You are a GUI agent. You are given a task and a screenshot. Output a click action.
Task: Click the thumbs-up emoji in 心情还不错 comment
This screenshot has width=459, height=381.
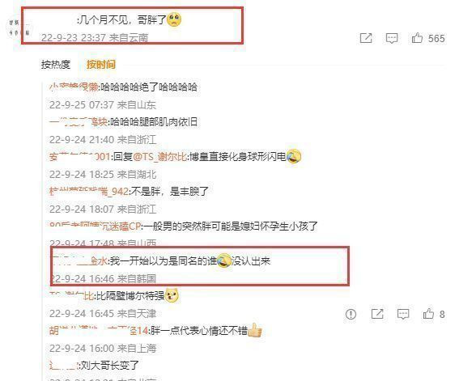pos(255,330)
